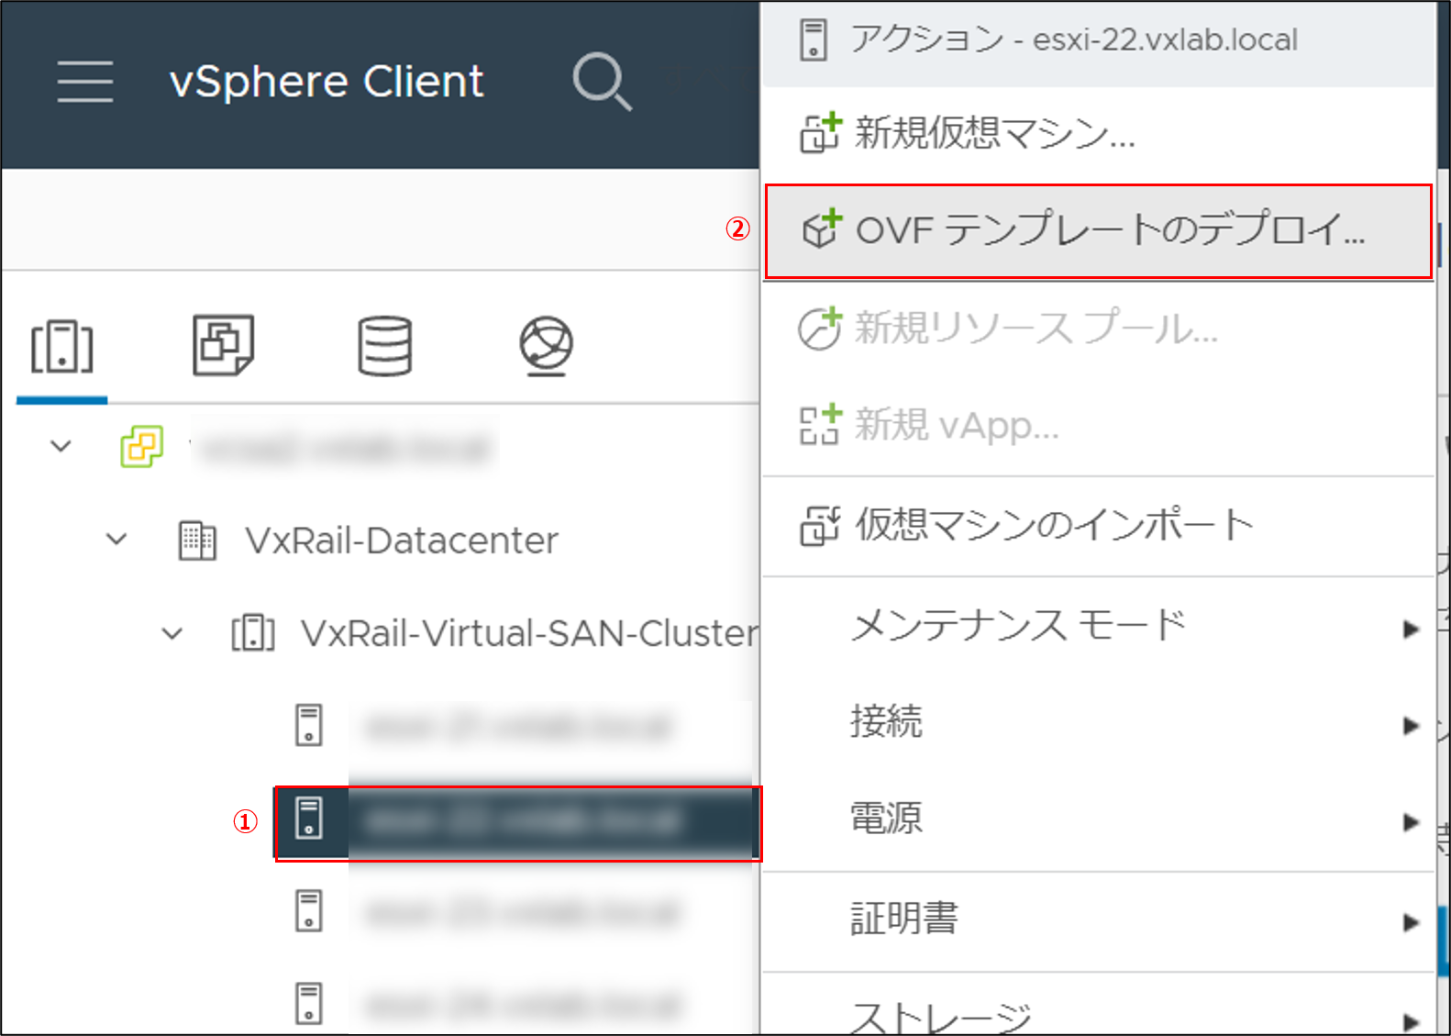Open 接続 submenu
Viewport: 1451px width, 1036px height.
(x=1099, y=723)
